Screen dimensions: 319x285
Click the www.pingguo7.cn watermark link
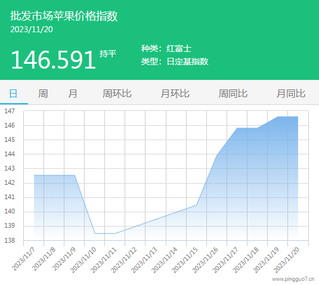(293, 279)
